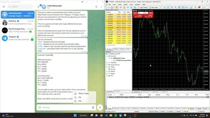Click the zoom in chart icon
This screenshot has width=210, height=118.
click(172, 7)
